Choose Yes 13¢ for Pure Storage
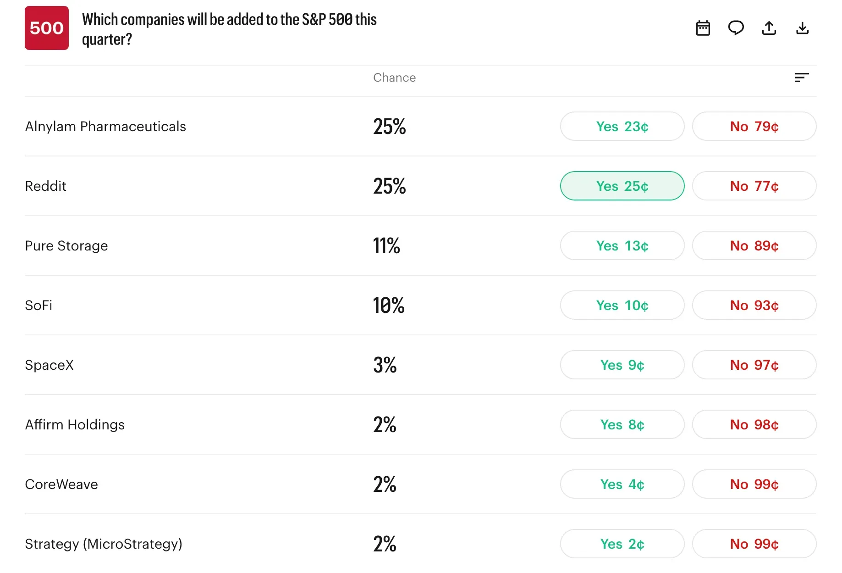Viewport: 842px width, 573px height. tap(622, 245)
